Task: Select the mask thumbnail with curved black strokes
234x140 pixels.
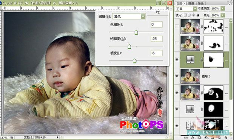Action: click(213, 43)
